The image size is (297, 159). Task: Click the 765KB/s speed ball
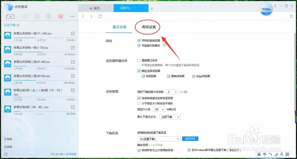click(266, 9)
